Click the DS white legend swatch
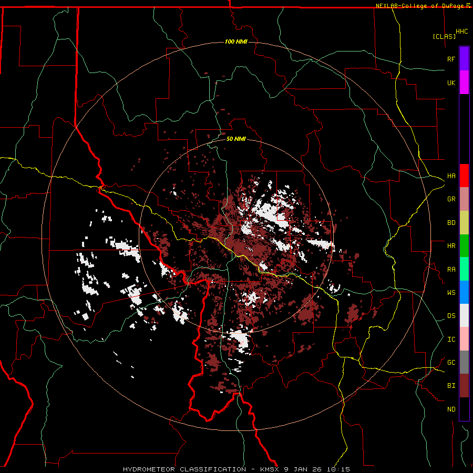 [x=464, y=315]
